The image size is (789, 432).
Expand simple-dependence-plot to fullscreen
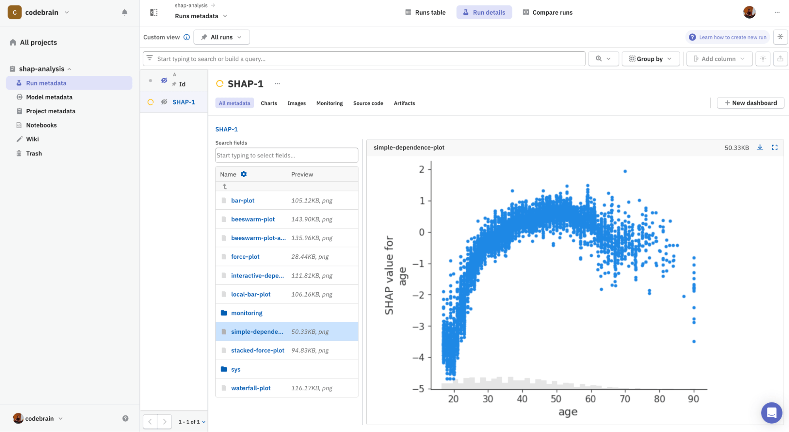tap(774, 147)
